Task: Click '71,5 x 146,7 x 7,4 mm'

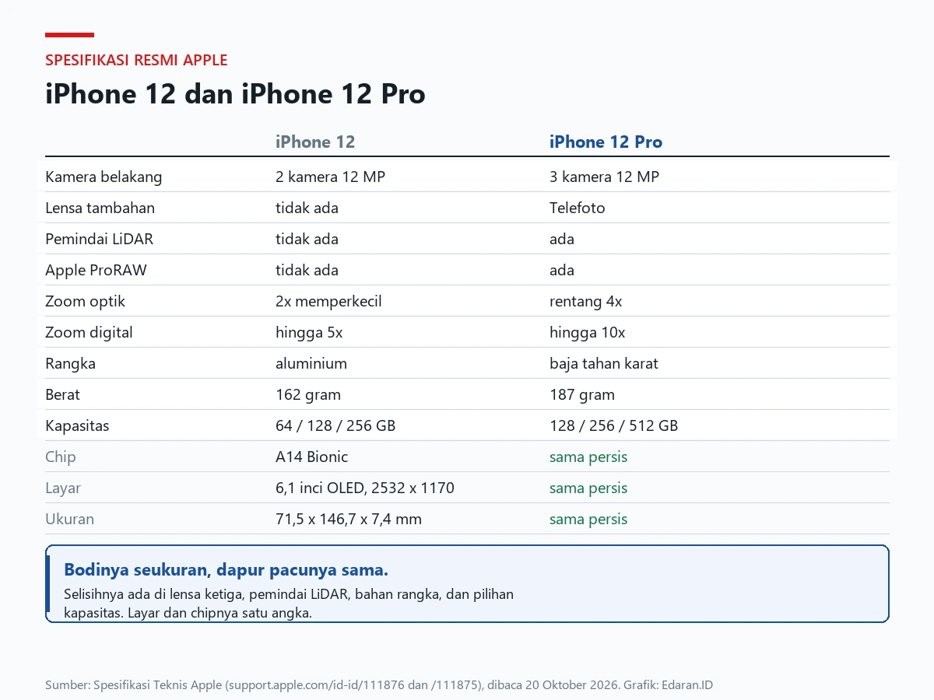Action: click(x=349, y=519)
